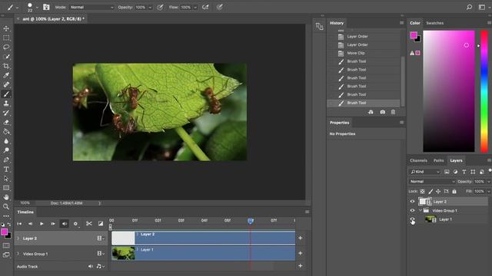The height and width of the screenshot is (276, 492).
Task: Toggle lock position icon
Action: tap(438, 191)
